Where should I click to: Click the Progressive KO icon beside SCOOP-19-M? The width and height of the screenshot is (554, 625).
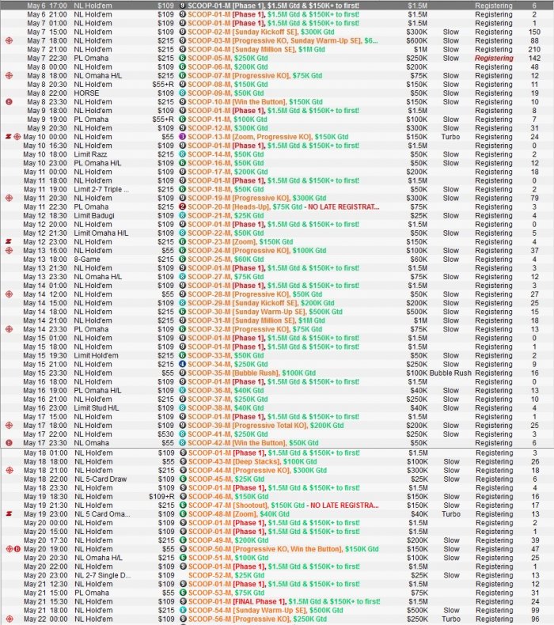point(9,198)
